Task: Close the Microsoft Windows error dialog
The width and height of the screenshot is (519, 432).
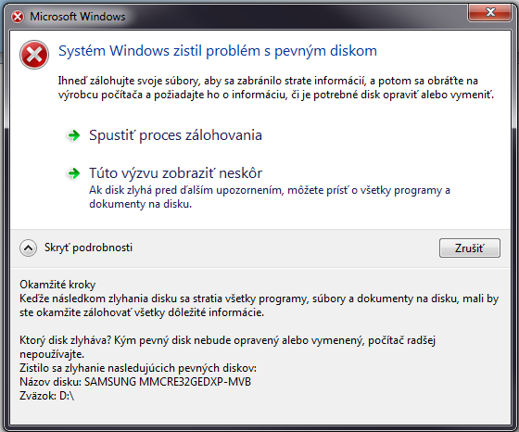Action: (490, 13)
